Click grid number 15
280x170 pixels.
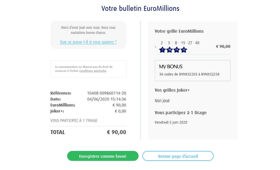coord(183,43)
